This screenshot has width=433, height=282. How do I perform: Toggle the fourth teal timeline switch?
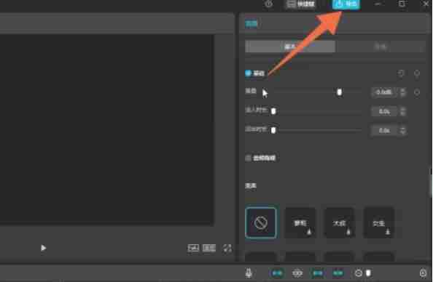click(x=338, y=273)
